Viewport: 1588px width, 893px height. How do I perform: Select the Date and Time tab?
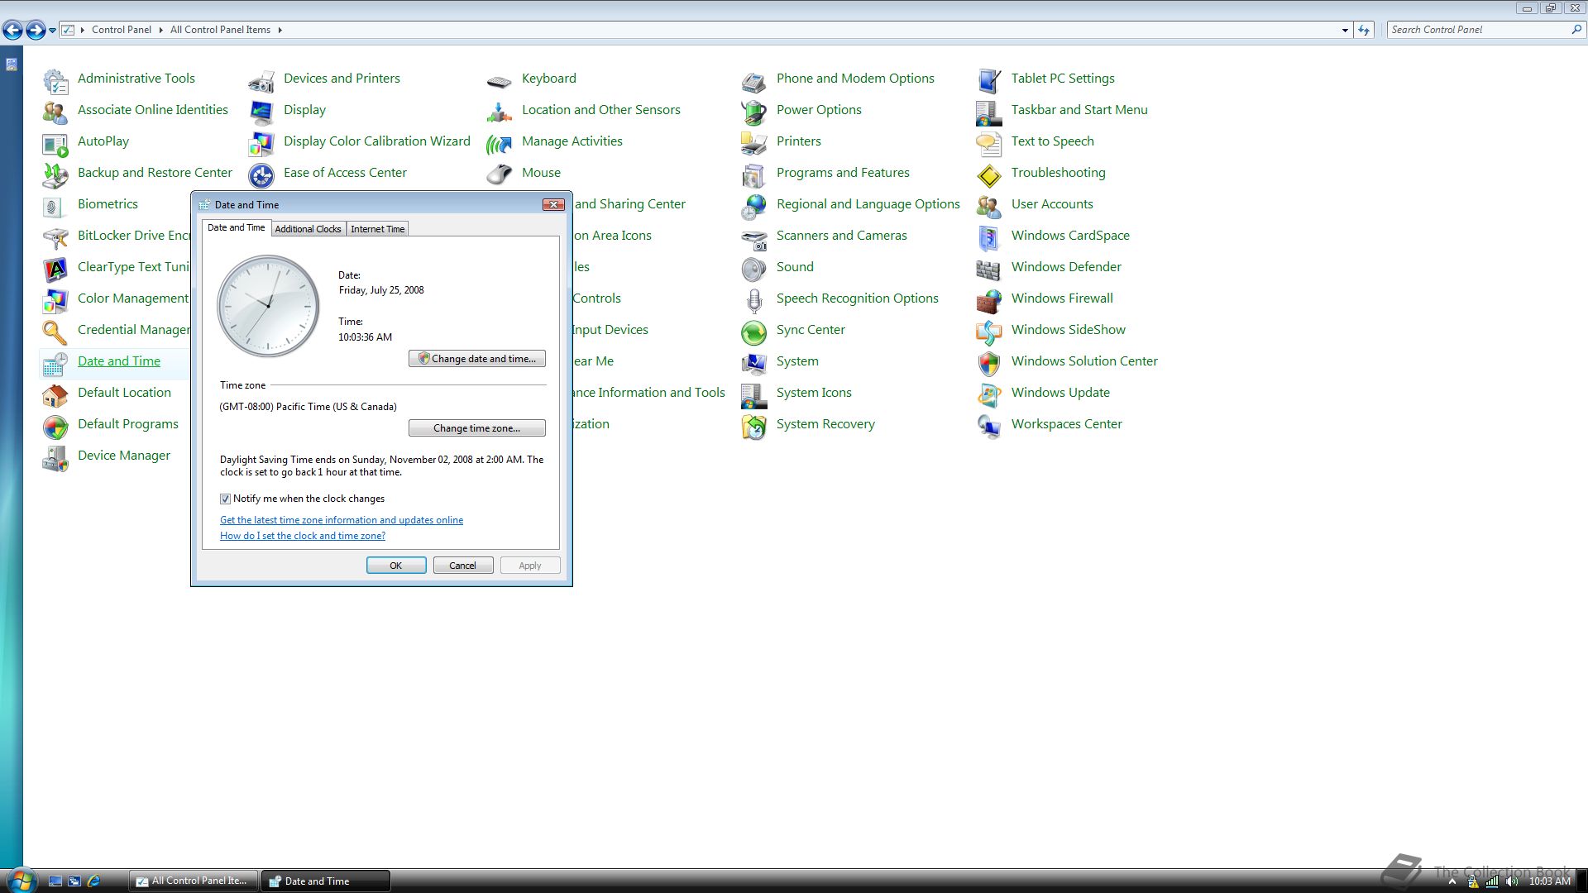click(x=236, y=227)
